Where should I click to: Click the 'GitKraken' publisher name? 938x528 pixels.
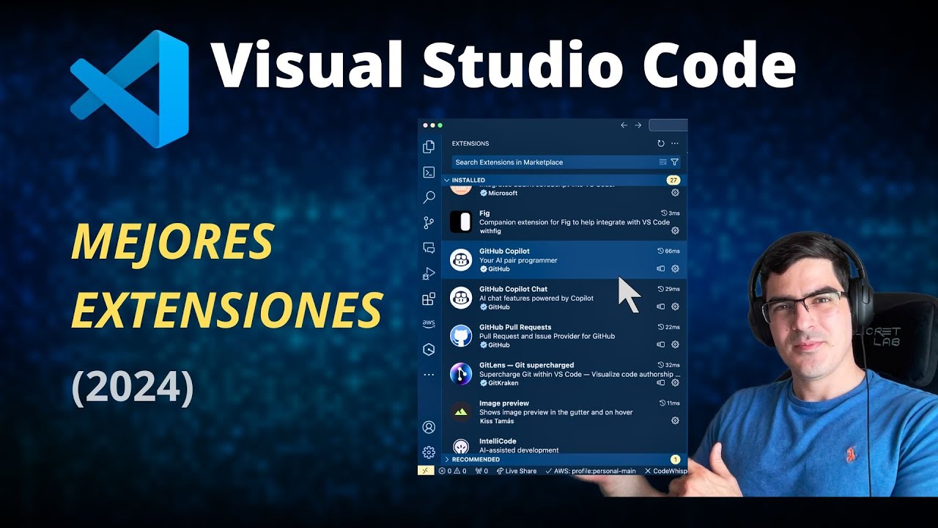503,383
